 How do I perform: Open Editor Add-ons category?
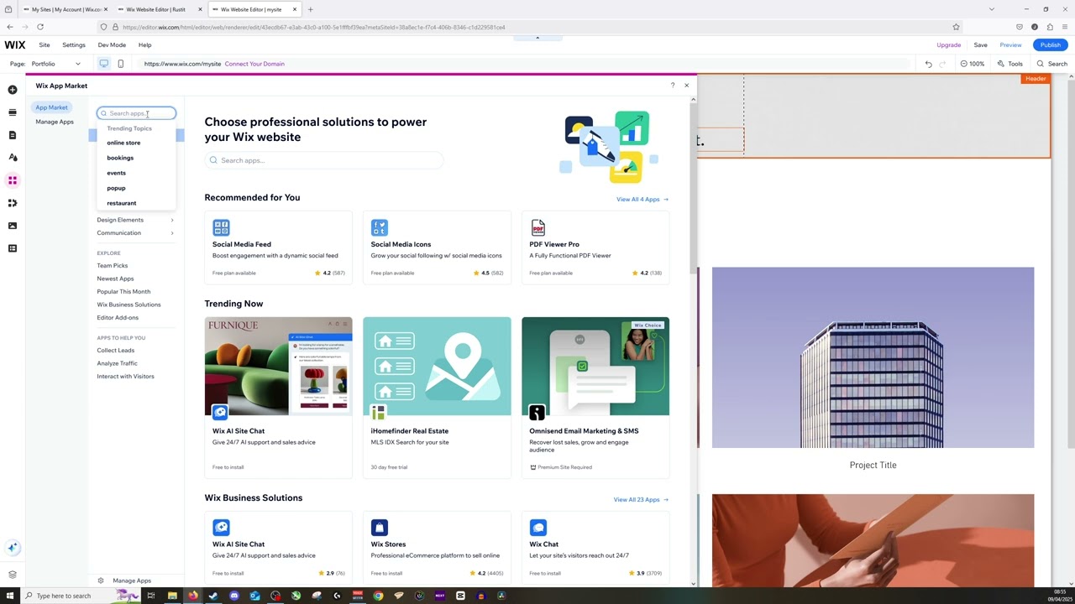tap(118, 318)
